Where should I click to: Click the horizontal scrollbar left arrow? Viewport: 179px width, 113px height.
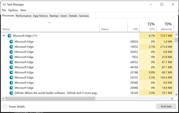tap(3, 98)
